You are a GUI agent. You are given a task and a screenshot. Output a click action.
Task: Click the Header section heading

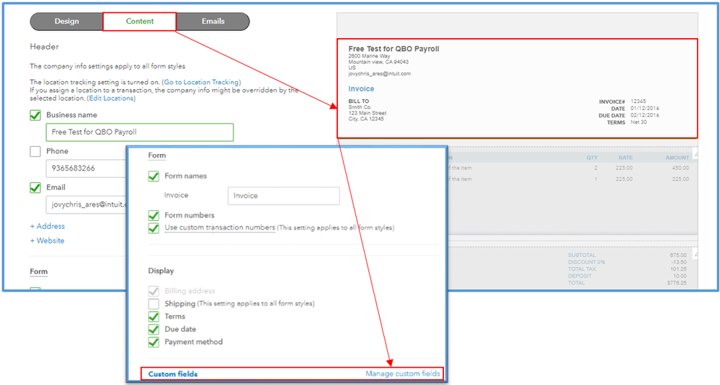coord(44,47)
